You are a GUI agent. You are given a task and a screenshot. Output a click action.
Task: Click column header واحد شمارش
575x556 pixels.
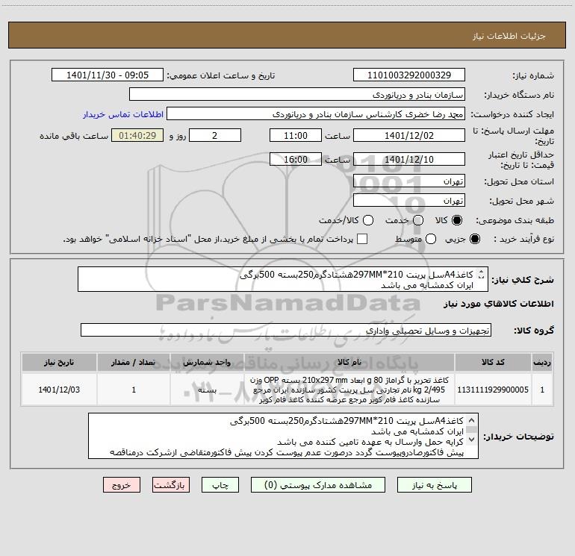point(207,362)
